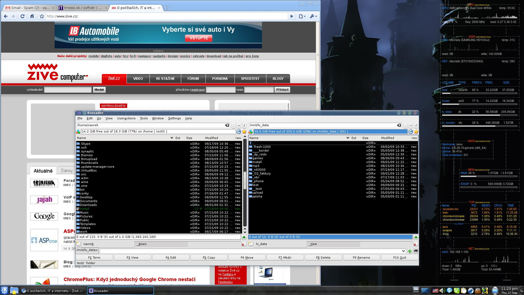Close current tab in left Krusader panel

[243, 244]
